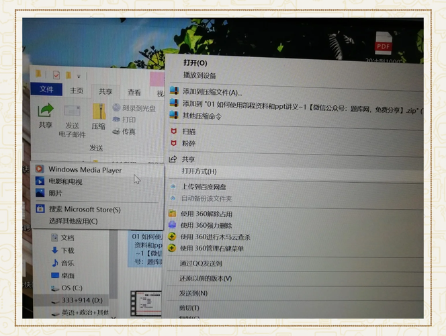446x336 pixels.
Task: Click the new folder icon in title bar
Action: pyautogui.click(x=69, y=75)
